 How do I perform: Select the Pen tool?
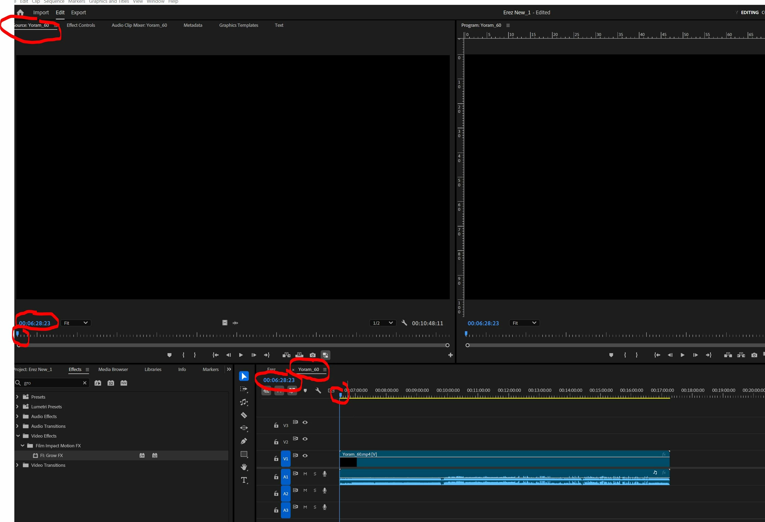244,441
